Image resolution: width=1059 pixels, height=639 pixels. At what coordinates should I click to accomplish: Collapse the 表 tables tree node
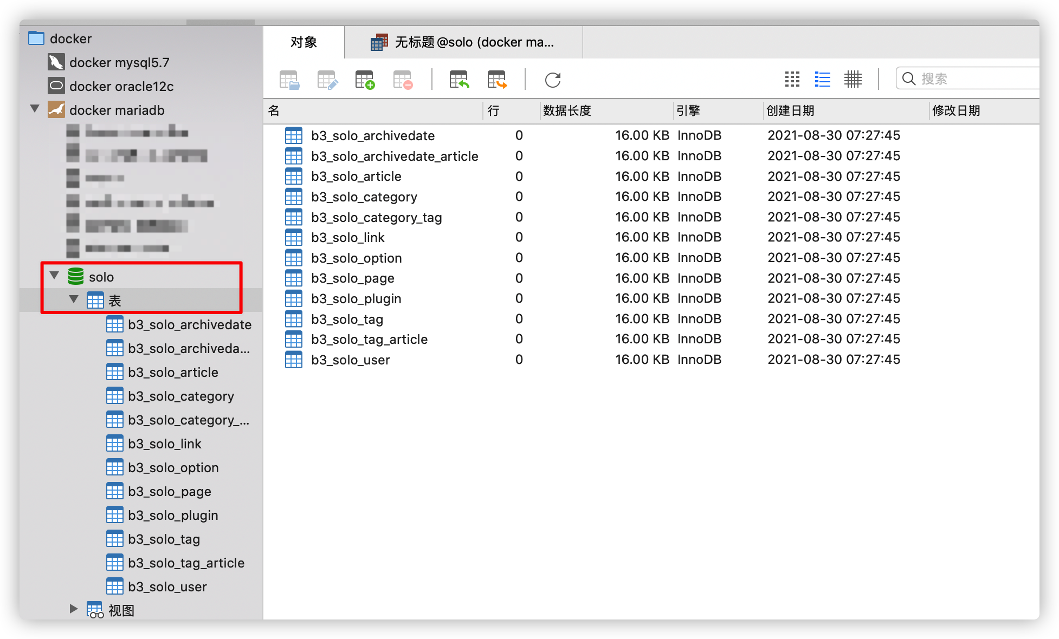point(74,299)
